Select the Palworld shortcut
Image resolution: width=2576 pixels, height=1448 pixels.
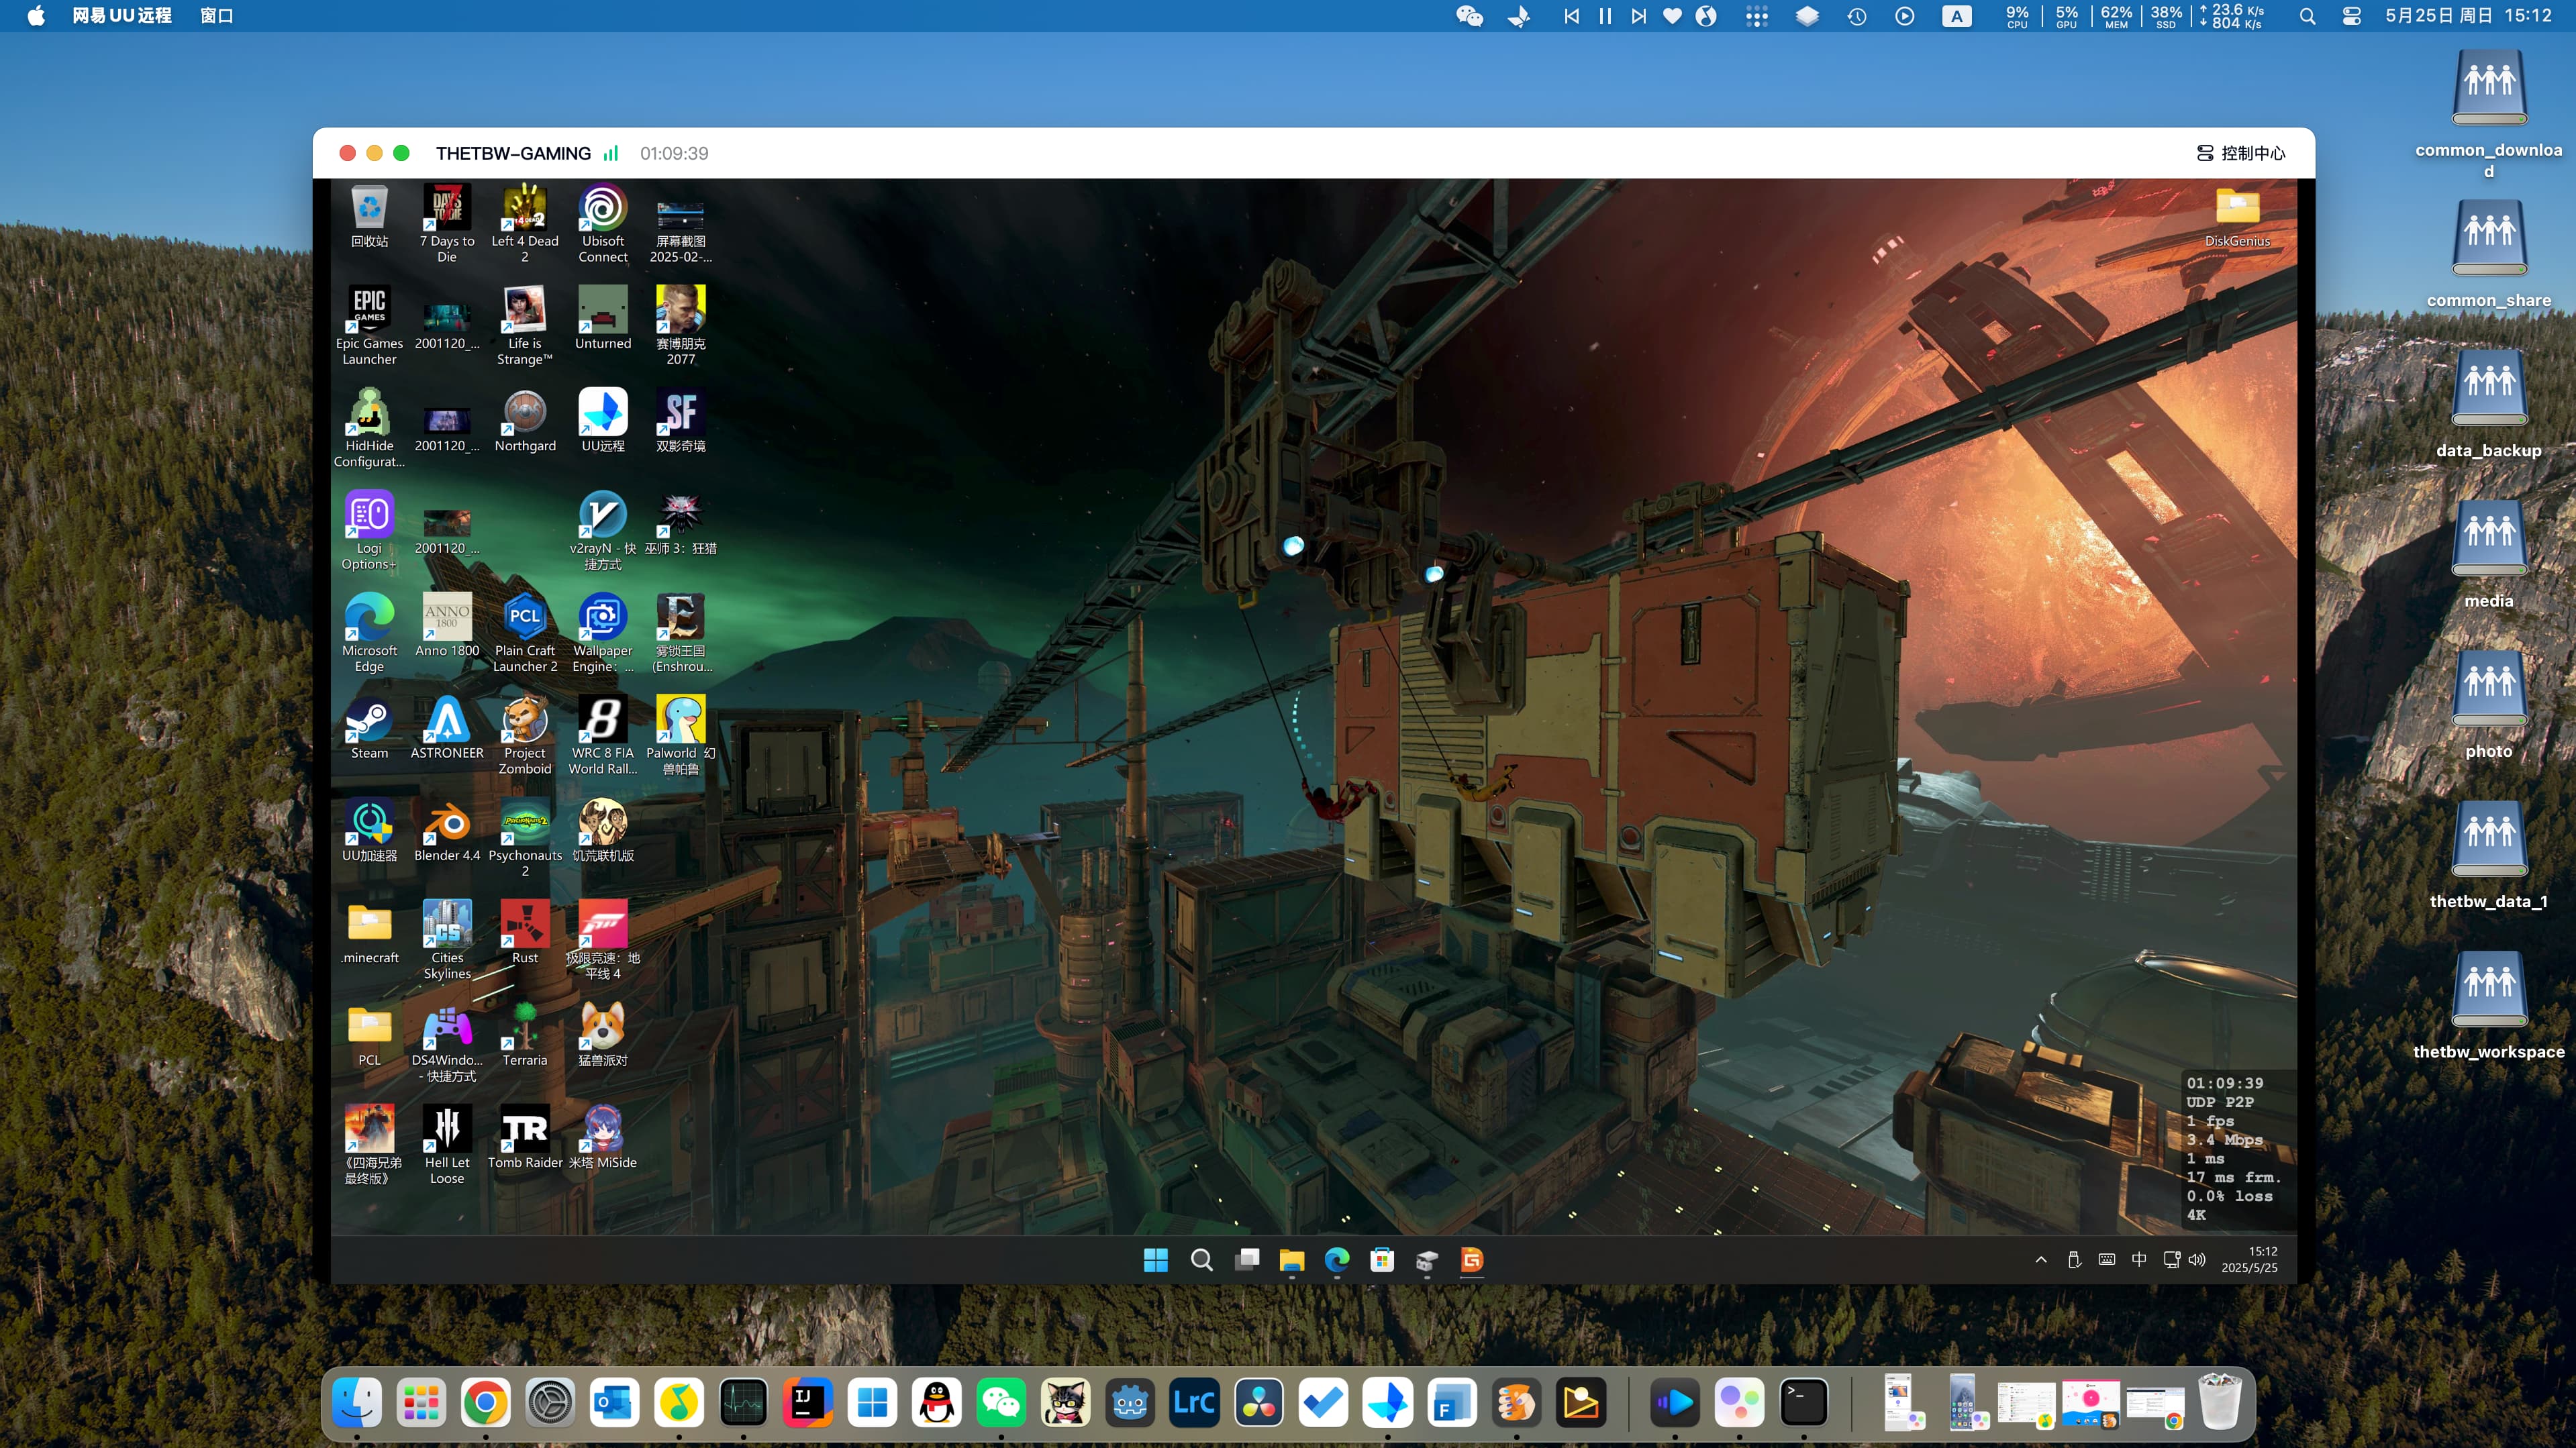[681, 736]
